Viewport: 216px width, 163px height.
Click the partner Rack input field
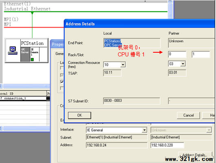[177, 54]
